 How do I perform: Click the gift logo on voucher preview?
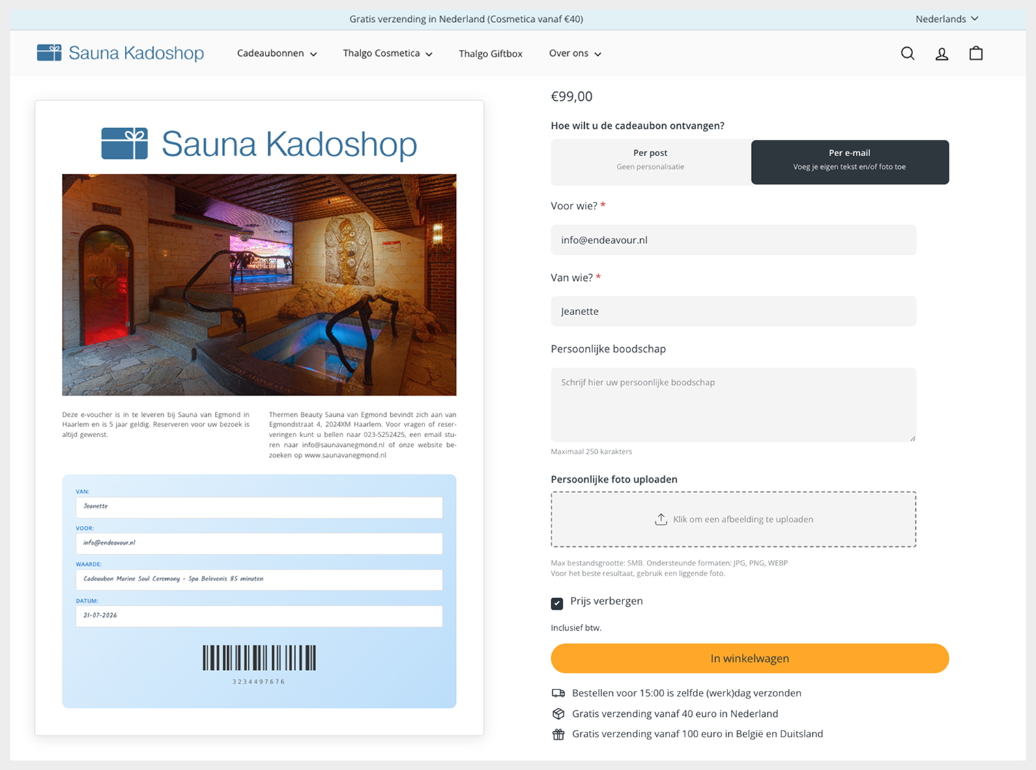tap(124, 143)
